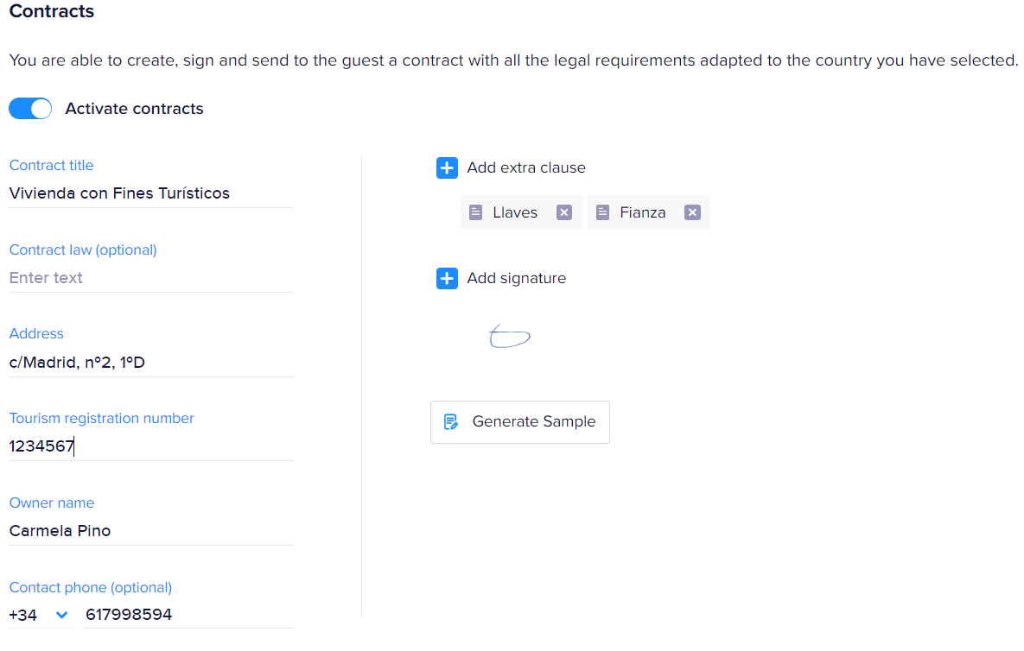
Task: Click the plus icon for Add signature
Action: (x=447, y=279)
